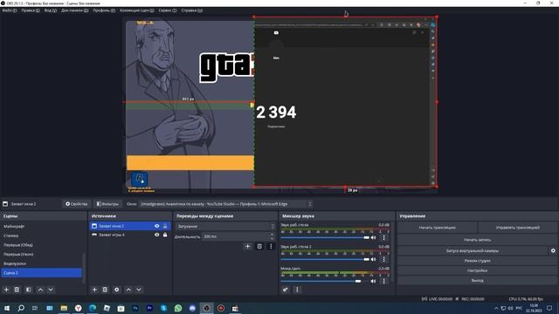The width and height of the screenshot is (559, 314).
Task: Toggle the lock on the Захват игры 4 source
Action: click(x=165, y=235)
